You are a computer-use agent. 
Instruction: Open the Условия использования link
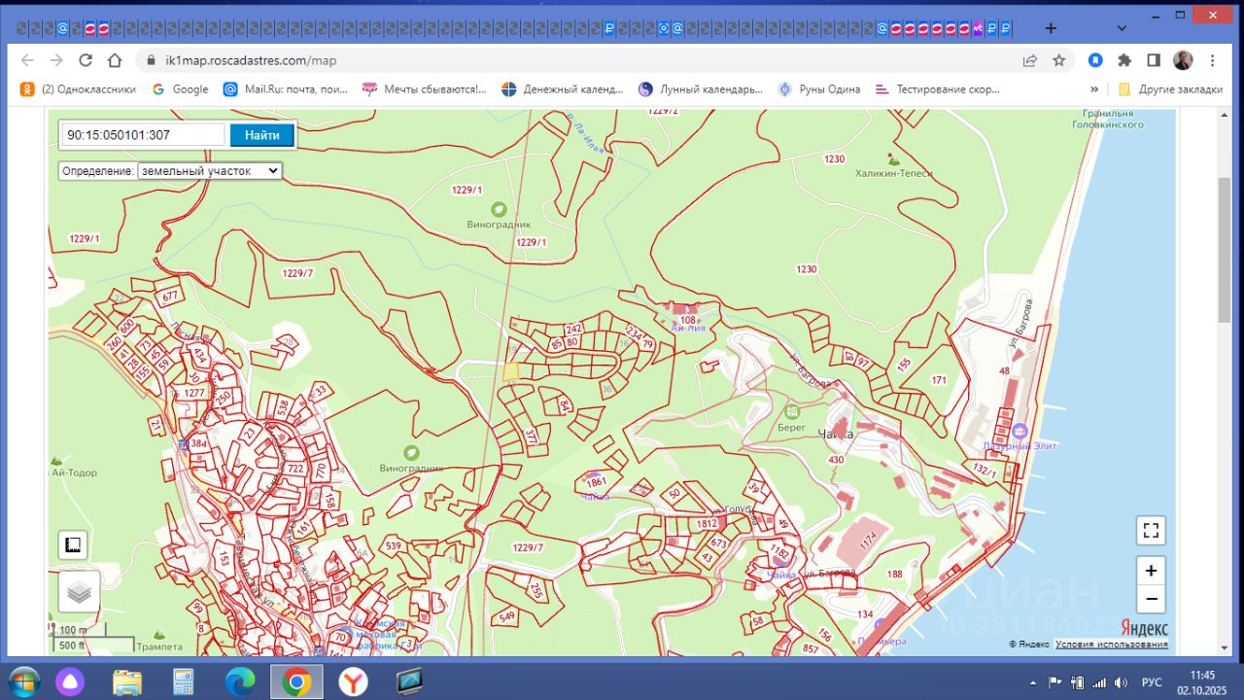(1112, 645)
